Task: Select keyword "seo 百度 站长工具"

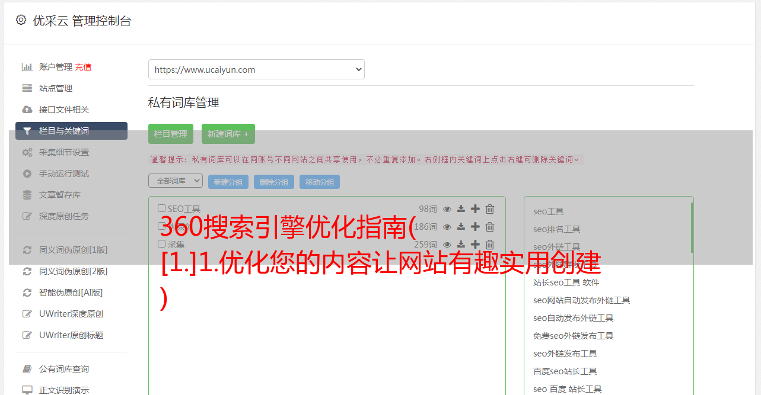Action: pos(567,389)
